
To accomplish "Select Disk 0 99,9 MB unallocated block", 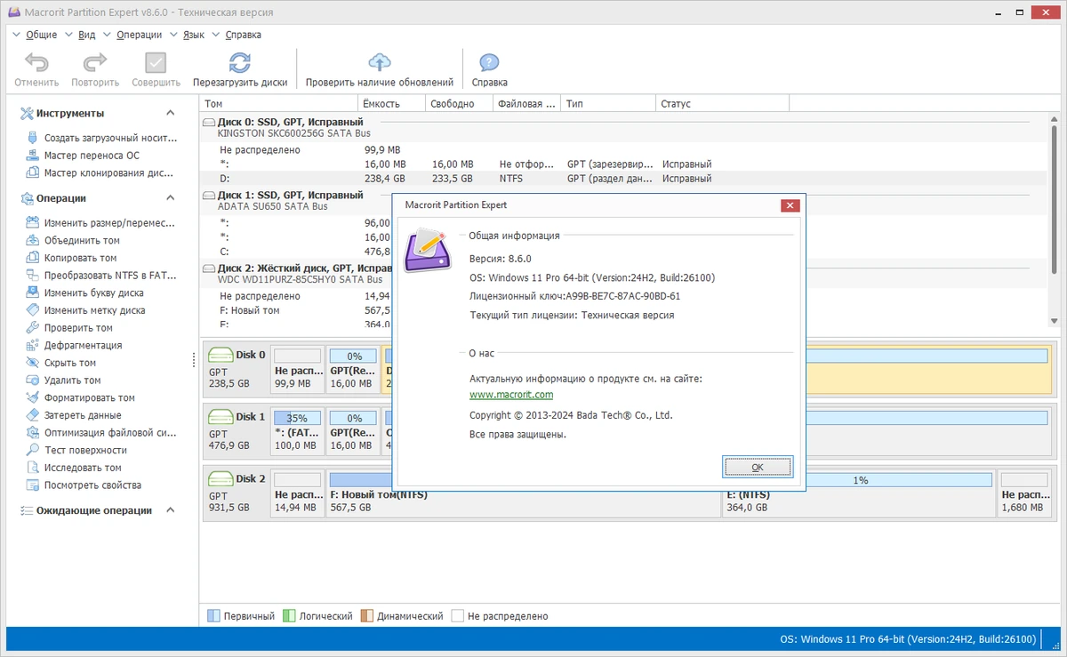I will point(297,368).
